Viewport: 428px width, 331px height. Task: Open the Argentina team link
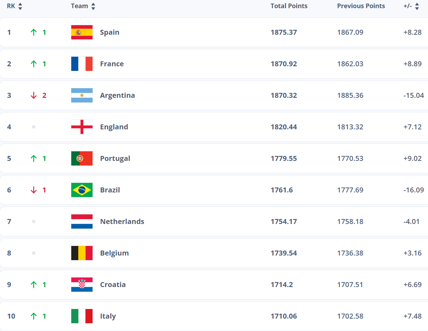click(x=117, y=95)
